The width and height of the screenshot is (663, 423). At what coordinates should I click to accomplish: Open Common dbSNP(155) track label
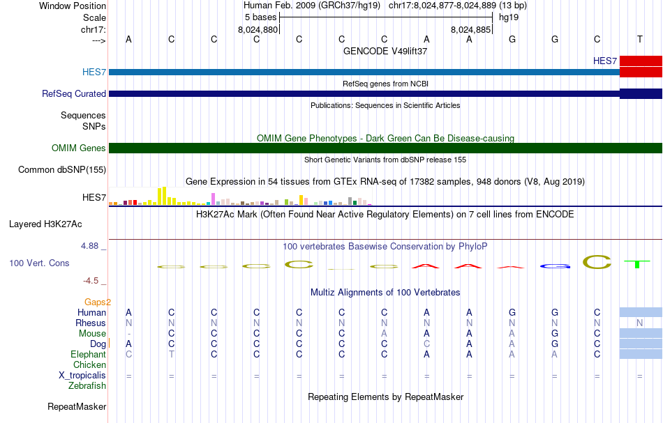point(61,170)
